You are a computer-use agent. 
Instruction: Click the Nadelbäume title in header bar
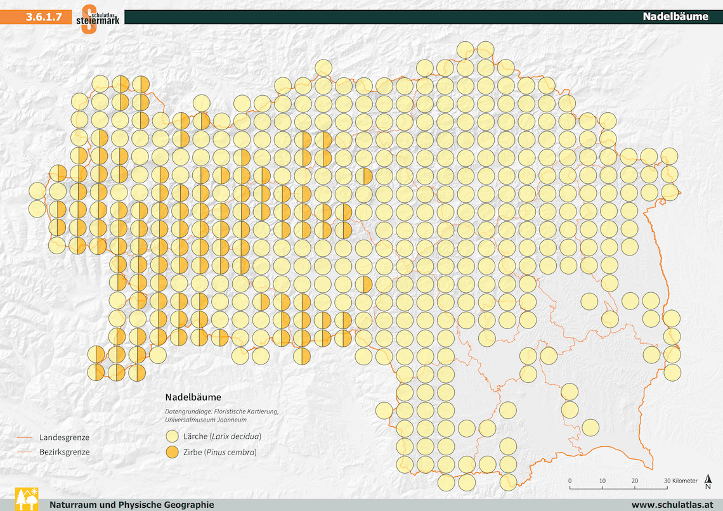click(x=675, y=17)
